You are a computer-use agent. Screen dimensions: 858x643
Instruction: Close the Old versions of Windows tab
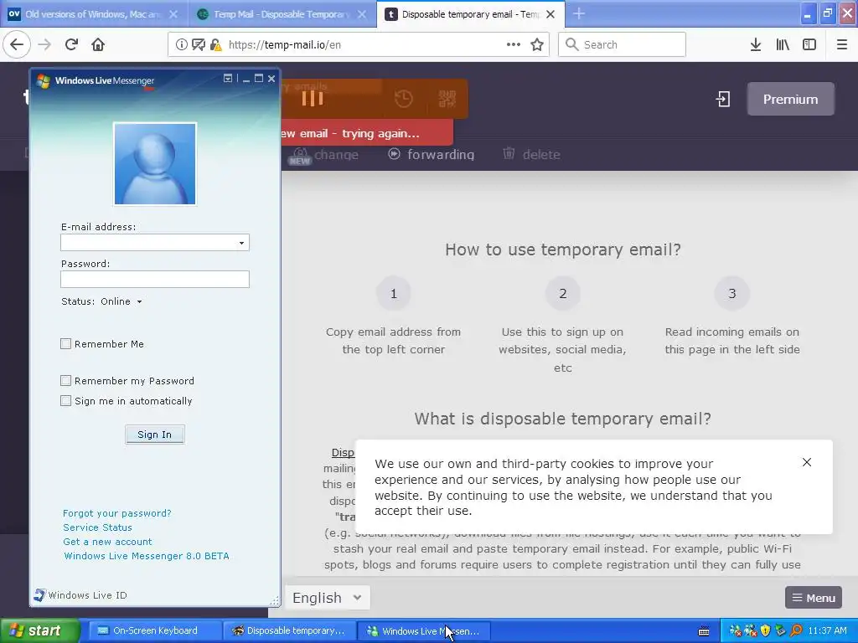tap(173, 14)
